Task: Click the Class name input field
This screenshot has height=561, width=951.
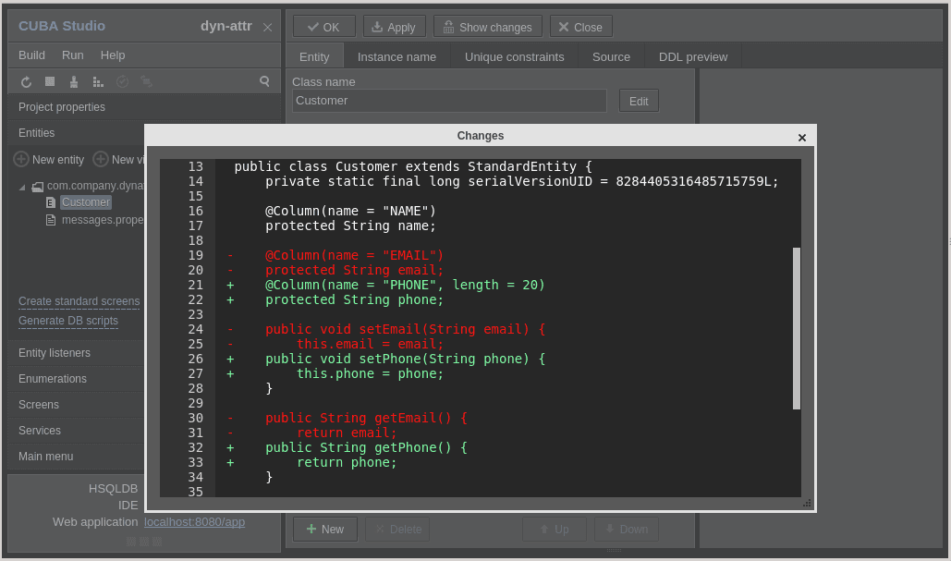Action: (449, 101)
